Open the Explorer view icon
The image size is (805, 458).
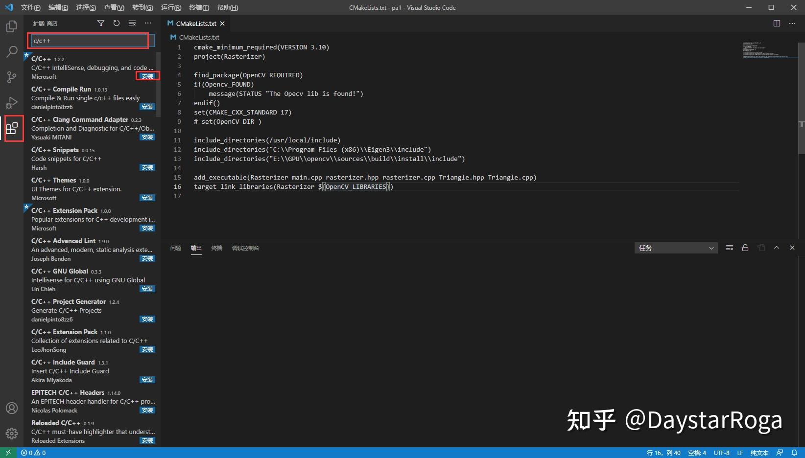(x=11, y=26)
